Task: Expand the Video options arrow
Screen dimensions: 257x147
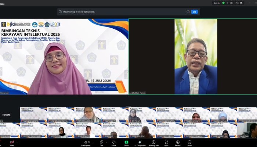Action: coord(17,142)
